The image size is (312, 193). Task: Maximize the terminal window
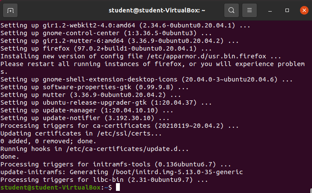(287, 10)
